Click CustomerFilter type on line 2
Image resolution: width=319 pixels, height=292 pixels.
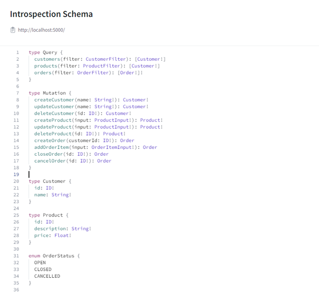[x=105, y=59]
